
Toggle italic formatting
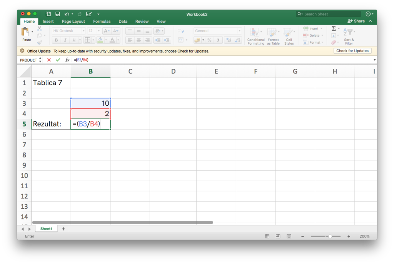[x=65, y=40]
